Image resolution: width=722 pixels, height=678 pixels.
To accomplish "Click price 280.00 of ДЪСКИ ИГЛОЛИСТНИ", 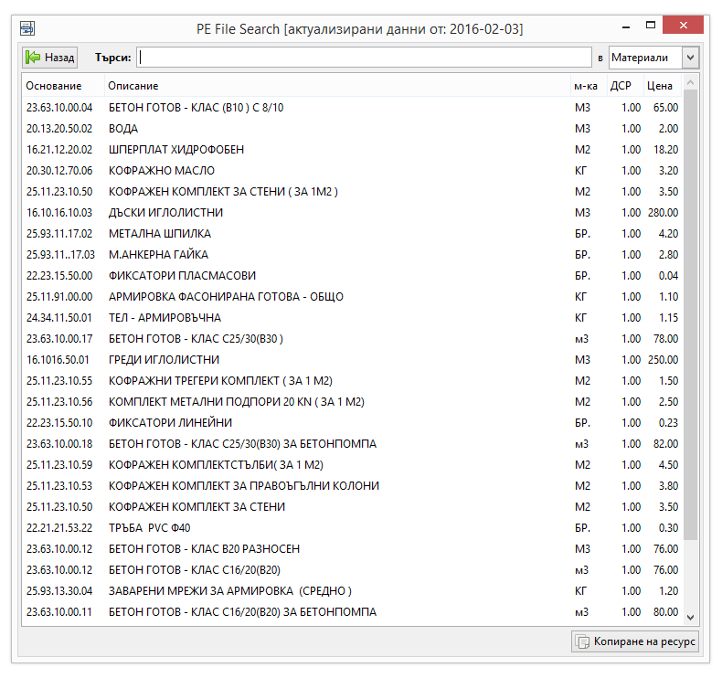I will [664, 213].
